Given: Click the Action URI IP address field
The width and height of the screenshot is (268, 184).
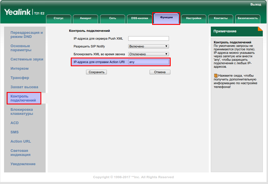Looking at the screenshot, I should [148, 62].
